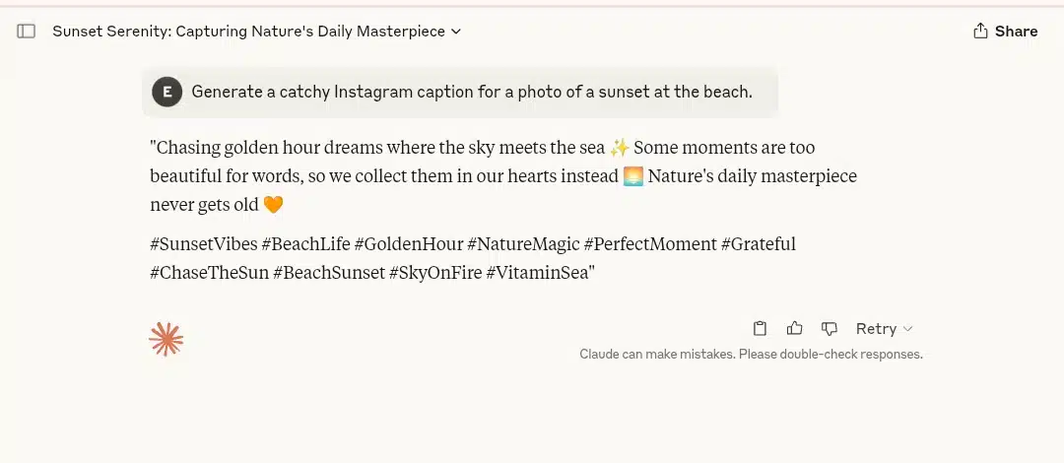The height and width of the screenshot is (463, 1064).
Task: Copy the response with the clipboard icon
Action: pyautogui.click(x=760, y=329)
